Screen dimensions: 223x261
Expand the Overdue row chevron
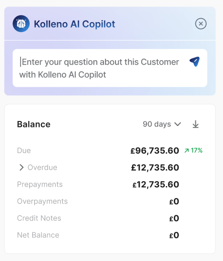[x=22, y=167]
